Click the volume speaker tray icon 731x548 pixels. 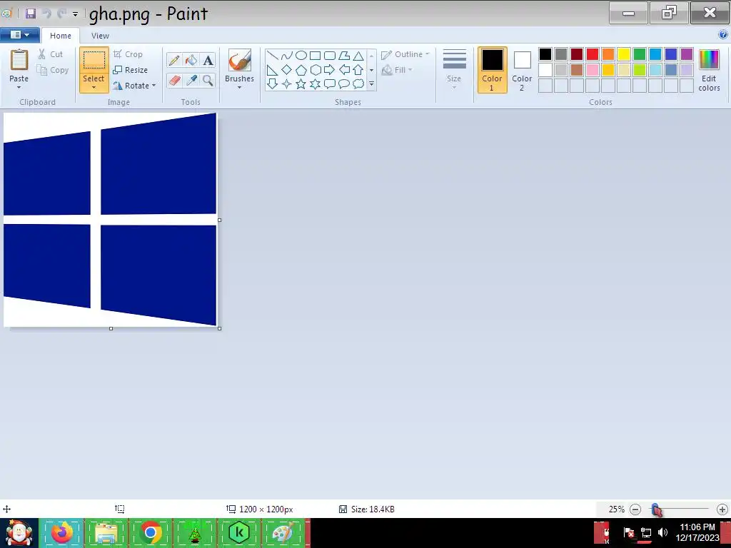click(662, 532)
